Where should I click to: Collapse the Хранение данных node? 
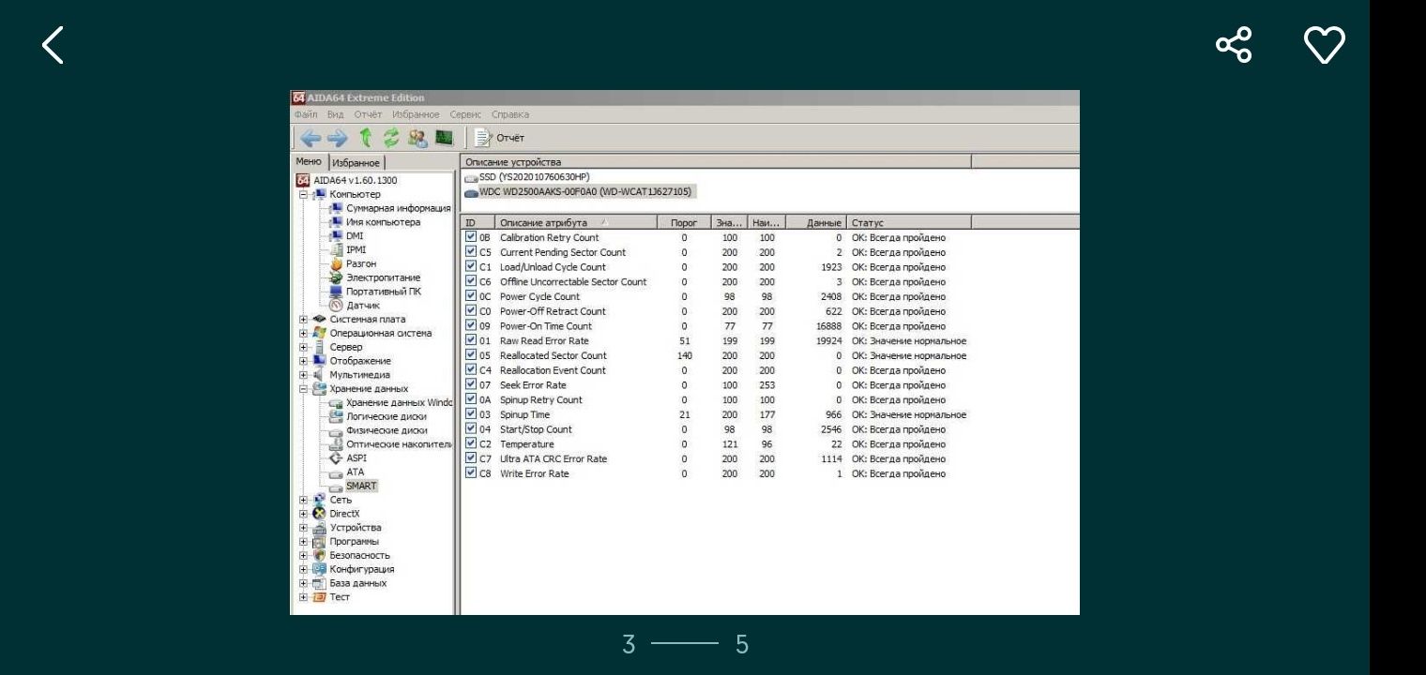pos(303,389)
